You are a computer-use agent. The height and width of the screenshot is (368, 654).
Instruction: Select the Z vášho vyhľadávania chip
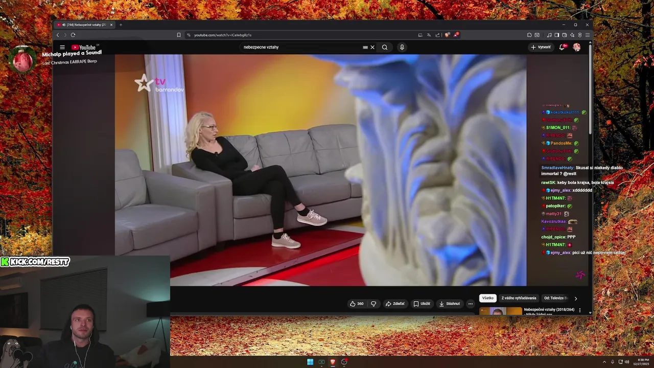click(519, 298)
